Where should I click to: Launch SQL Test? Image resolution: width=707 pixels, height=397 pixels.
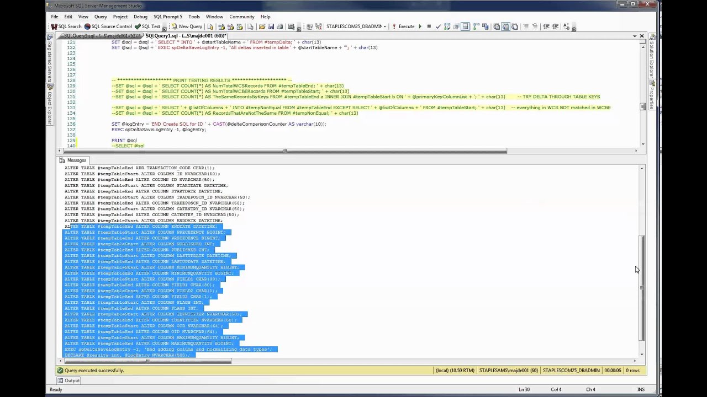click(x=147, y=26)
